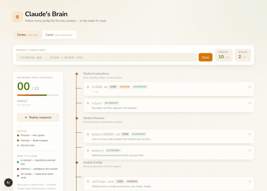
Task: Click the status dot on rules/ card
Action: (x=88, y=103)
